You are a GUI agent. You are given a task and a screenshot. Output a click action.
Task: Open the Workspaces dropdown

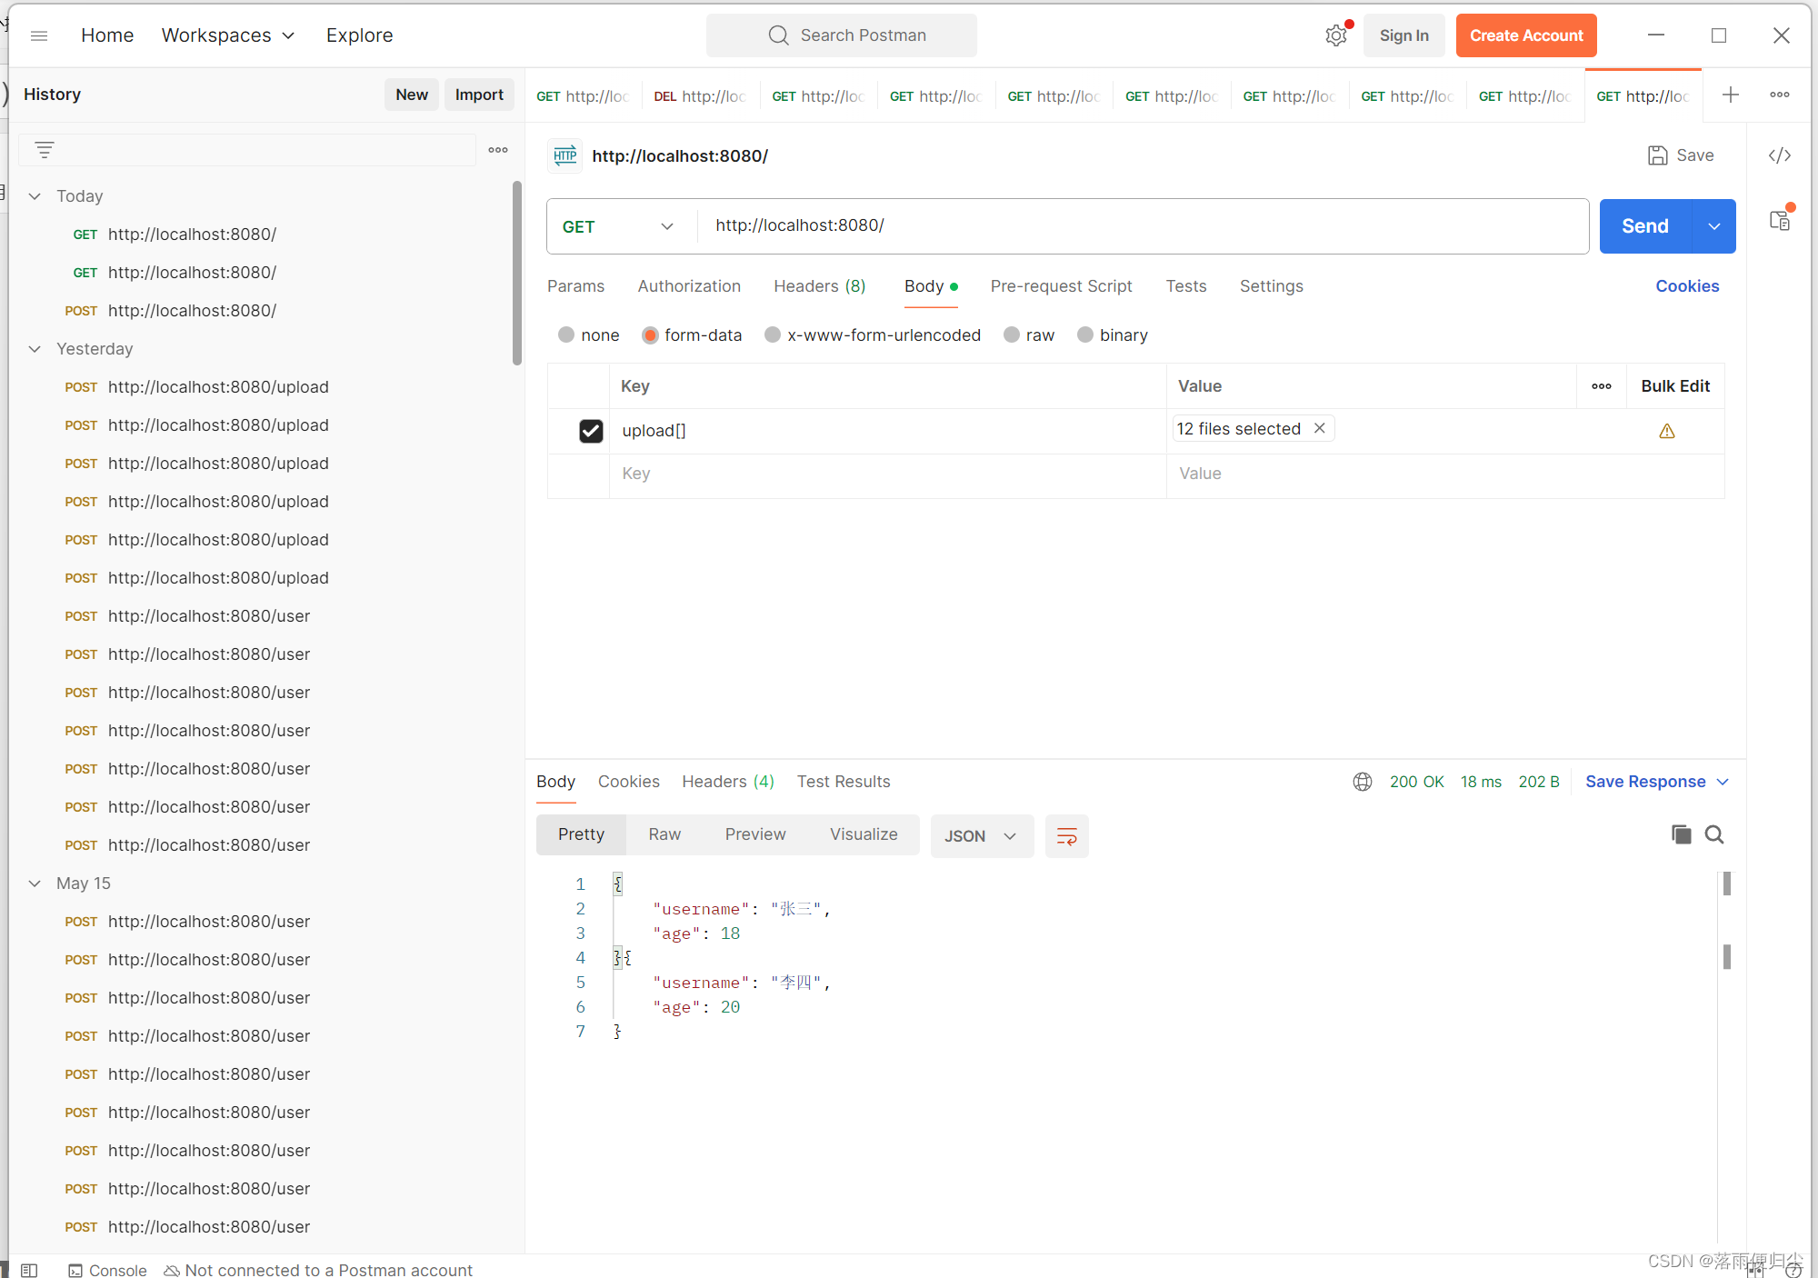228,35
